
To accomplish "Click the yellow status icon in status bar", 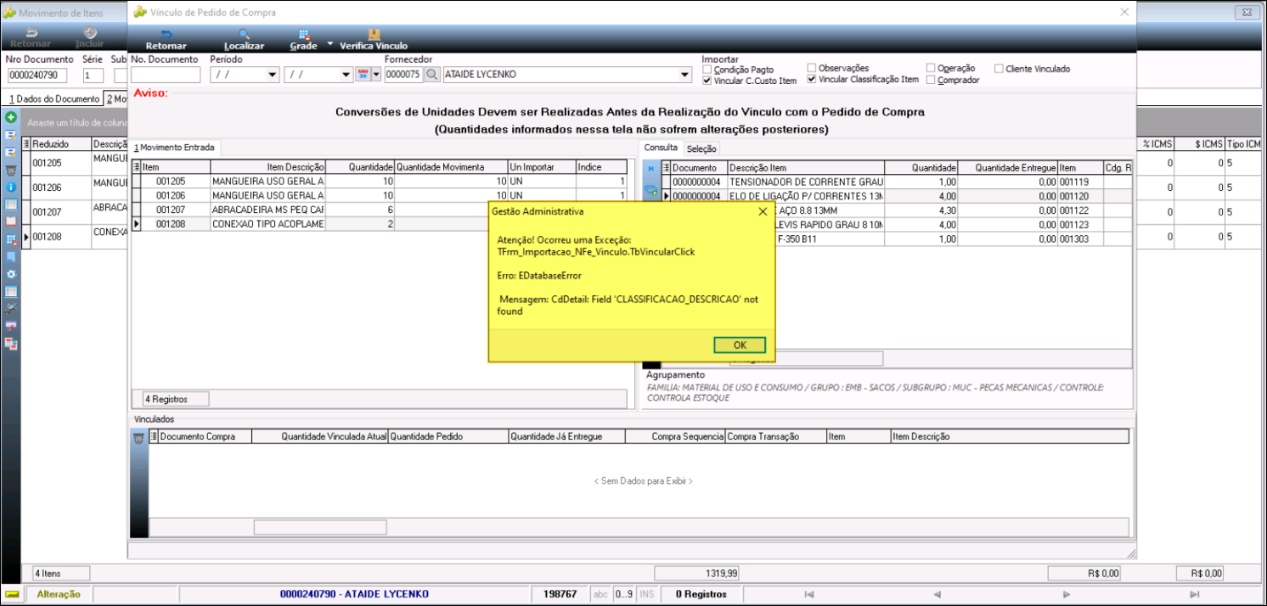I will coord(13,594).
